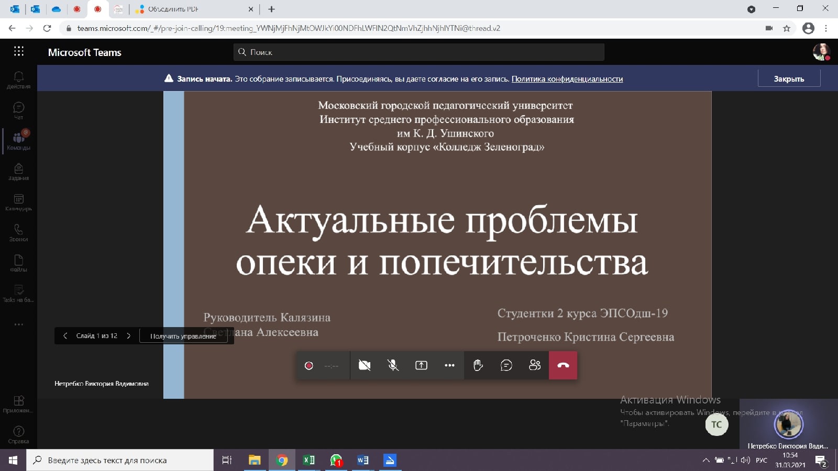Image resolution: width=838 pixels, height=471 pixels.
Task: Open Календарь in the left sidebar
Action: (x=18, y=202)
